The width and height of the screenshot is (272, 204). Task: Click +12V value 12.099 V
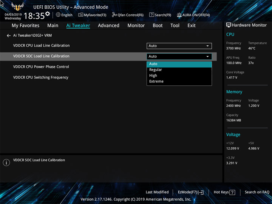click(x=233, y=148)
